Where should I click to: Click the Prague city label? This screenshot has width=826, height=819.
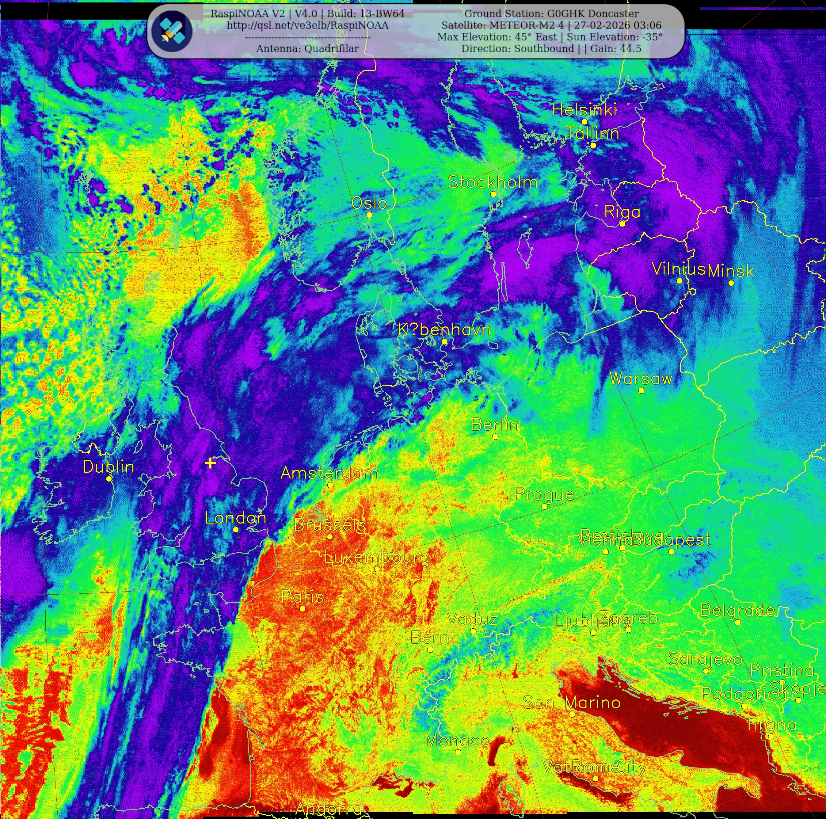(544, 495)
